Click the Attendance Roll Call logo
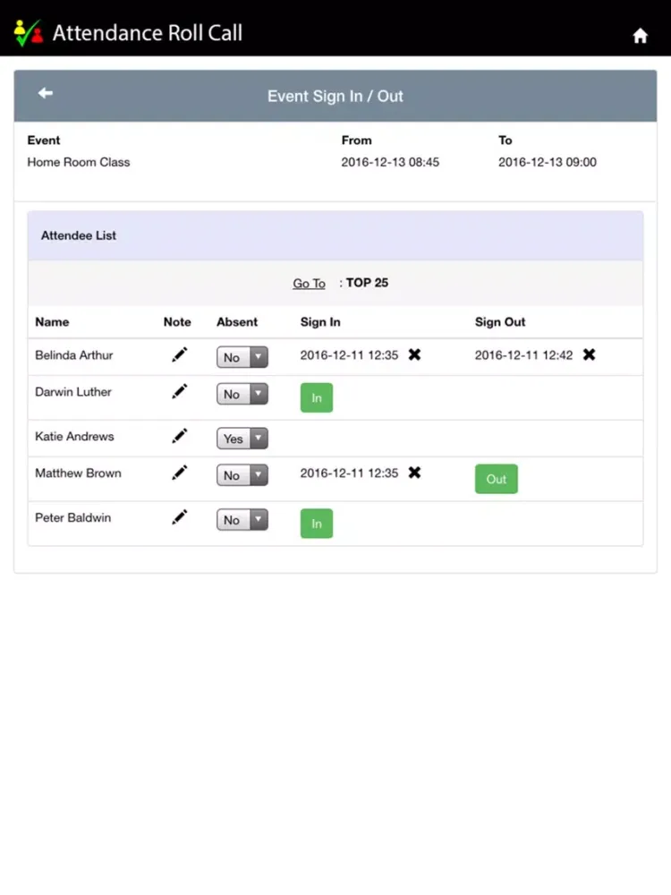Viewport: 671px width, 895px height. [x=29, y=34]
